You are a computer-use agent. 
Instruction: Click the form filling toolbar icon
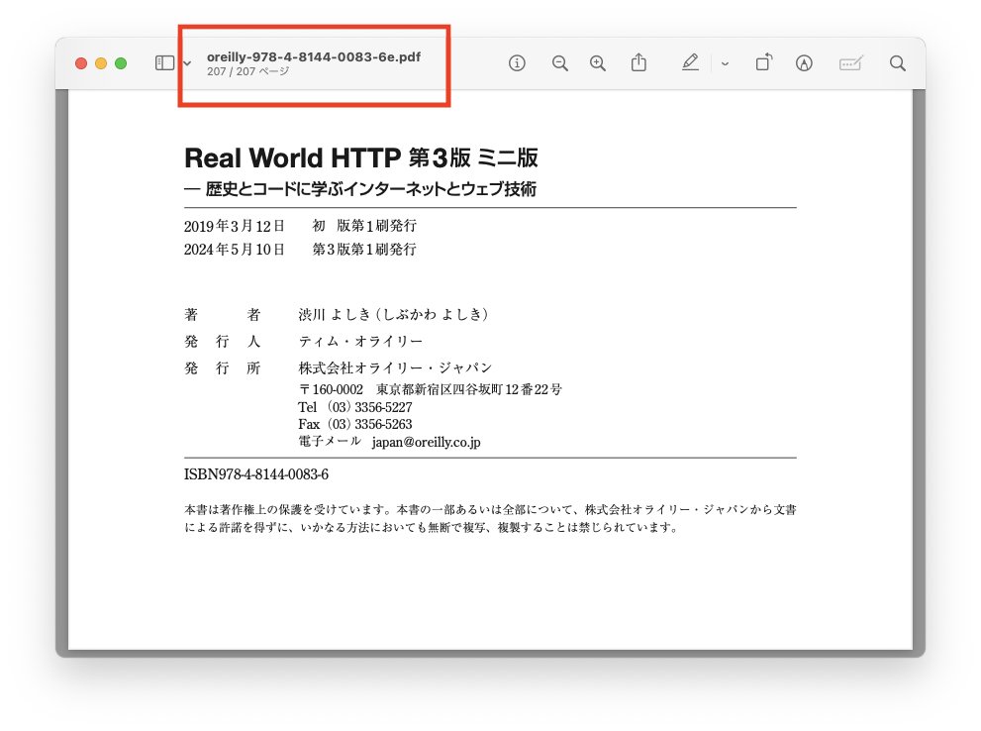pos(851,63)
